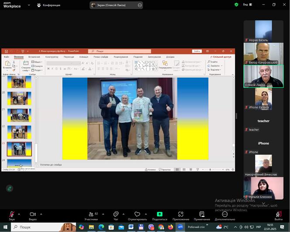Select Олексій Лакіза video tile

(263, 76)
